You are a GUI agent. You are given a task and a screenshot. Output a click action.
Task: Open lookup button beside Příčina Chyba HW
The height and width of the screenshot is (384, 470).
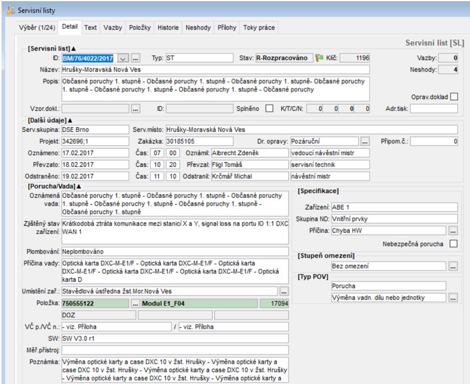453,230
